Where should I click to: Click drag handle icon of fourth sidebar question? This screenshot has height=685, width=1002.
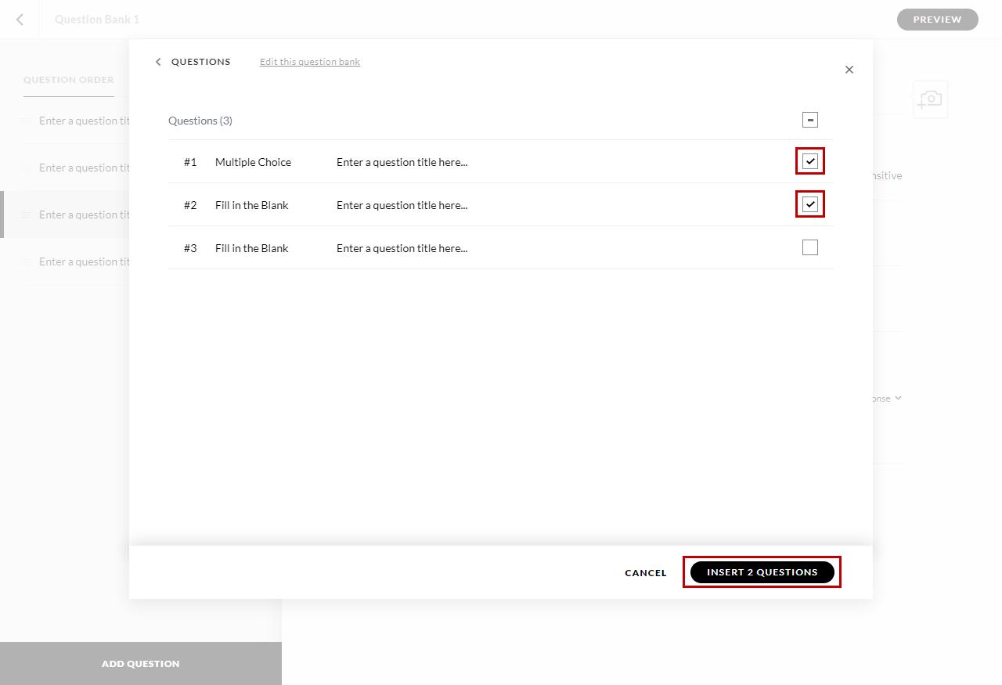[x=27, y=261]
